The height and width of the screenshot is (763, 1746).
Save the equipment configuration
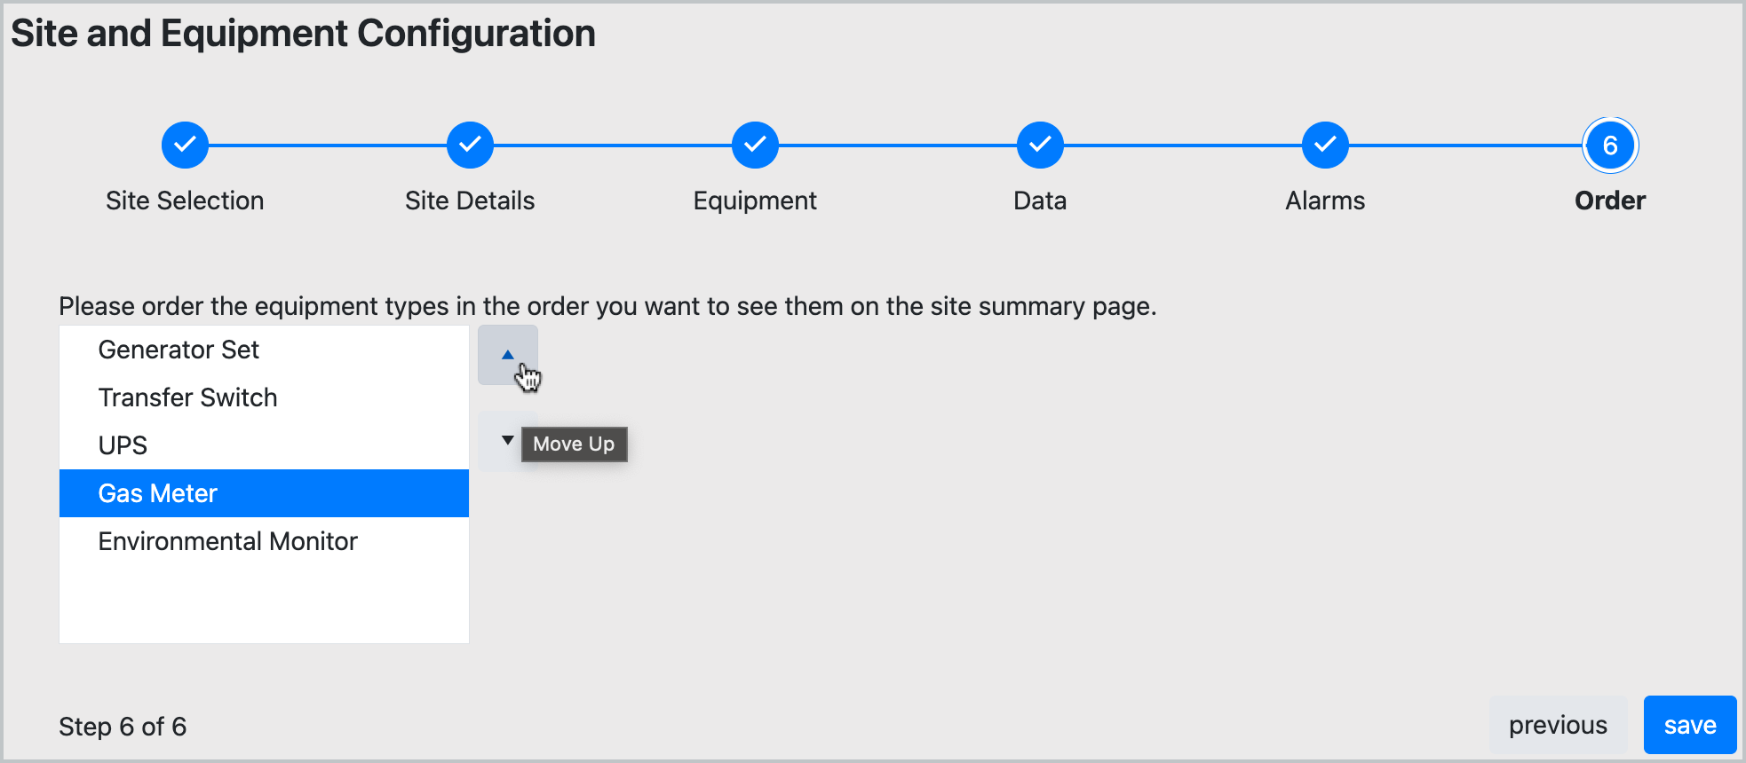(1689, 725)
